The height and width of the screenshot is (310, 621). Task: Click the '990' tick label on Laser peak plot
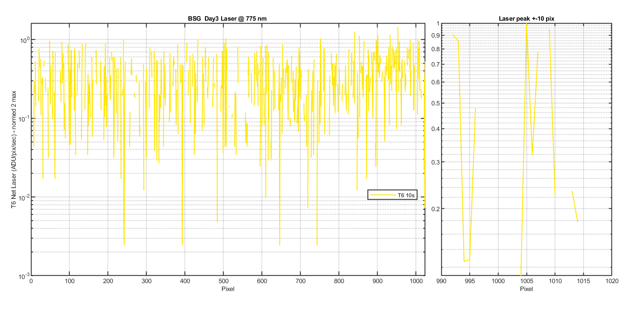(x=441, y=281)
